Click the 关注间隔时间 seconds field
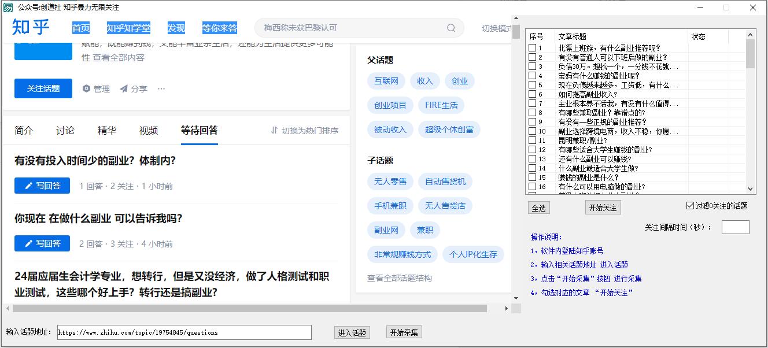Viewport: 768px width, 348px height. point(736,227)
